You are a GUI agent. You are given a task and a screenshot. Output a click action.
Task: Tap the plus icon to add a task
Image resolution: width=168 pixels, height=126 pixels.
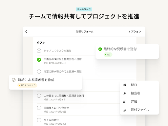click(x=39, y=51)
